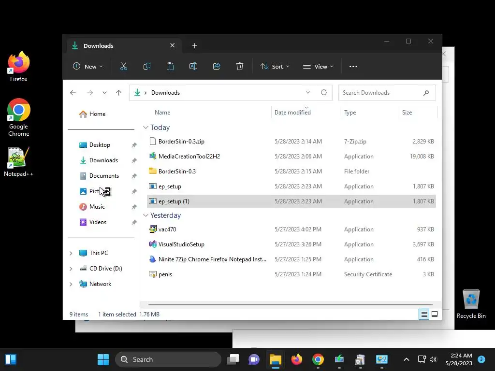Unpin Desktop from Quick access
495x371 pixels.
click(x=134, y=145)
